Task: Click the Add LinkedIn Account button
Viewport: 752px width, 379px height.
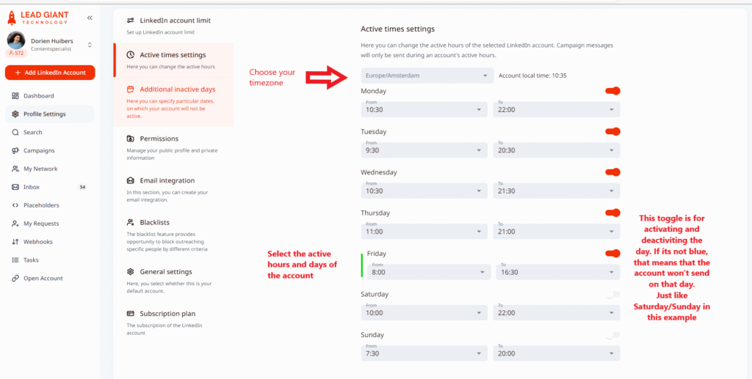Action: 50,73
